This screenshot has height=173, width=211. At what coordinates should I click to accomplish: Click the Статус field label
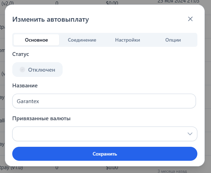[x=21, y=54]
